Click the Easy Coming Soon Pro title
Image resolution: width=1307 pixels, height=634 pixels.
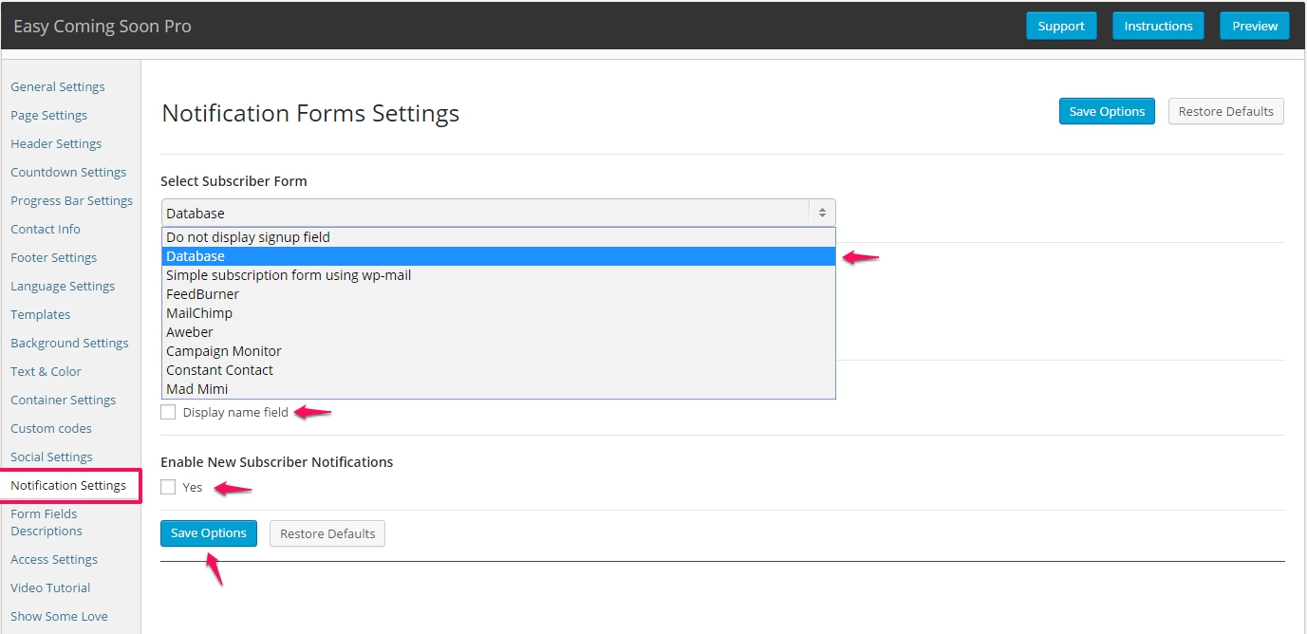[103, 26]
